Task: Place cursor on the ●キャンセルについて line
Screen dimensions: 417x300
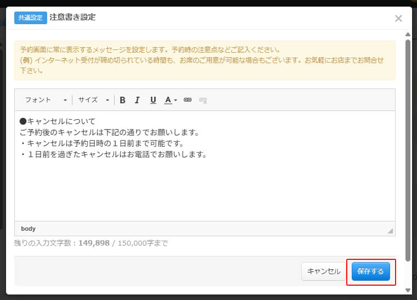Action: click(x=58, y=121)
